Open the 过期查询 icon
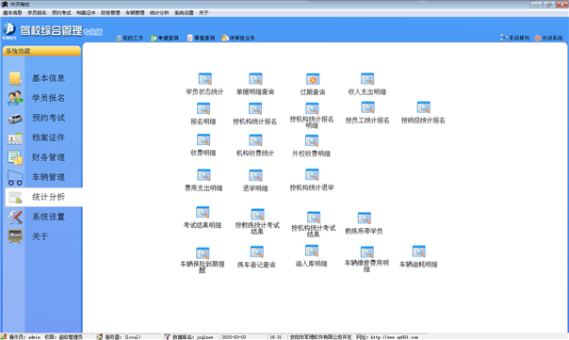Screen dimensions: 569x340 (313, 79)
